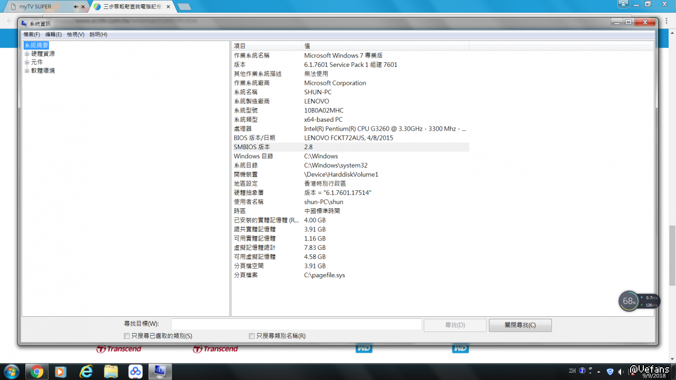Open the System Information window icon menu

pyautogui.click(x=24, y=23)
